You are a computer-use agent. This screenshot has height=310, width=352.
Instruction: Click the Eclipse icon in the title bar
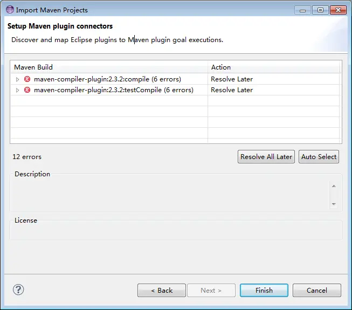tap(10, 10)
